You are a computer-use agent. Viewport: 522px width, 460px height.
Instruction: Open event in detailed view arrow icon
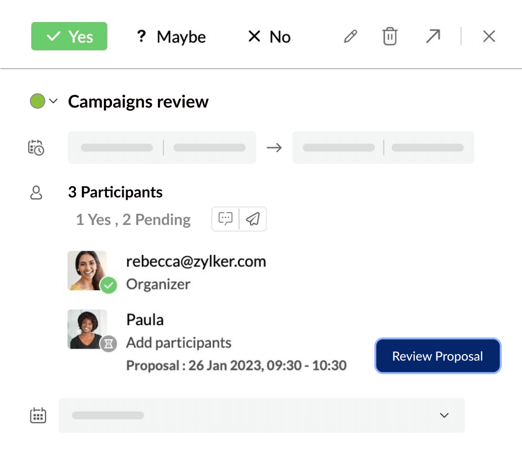pyautogui.click(x=433, y=36)
